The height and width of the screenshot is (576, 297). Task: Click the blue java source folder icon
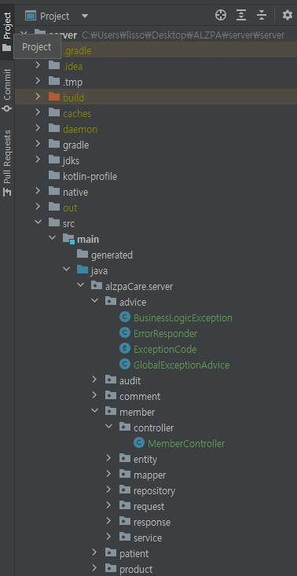(x=82, y=270)
